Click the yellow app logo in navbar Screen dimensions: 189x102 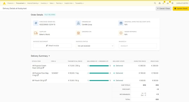tap(4, 3)
